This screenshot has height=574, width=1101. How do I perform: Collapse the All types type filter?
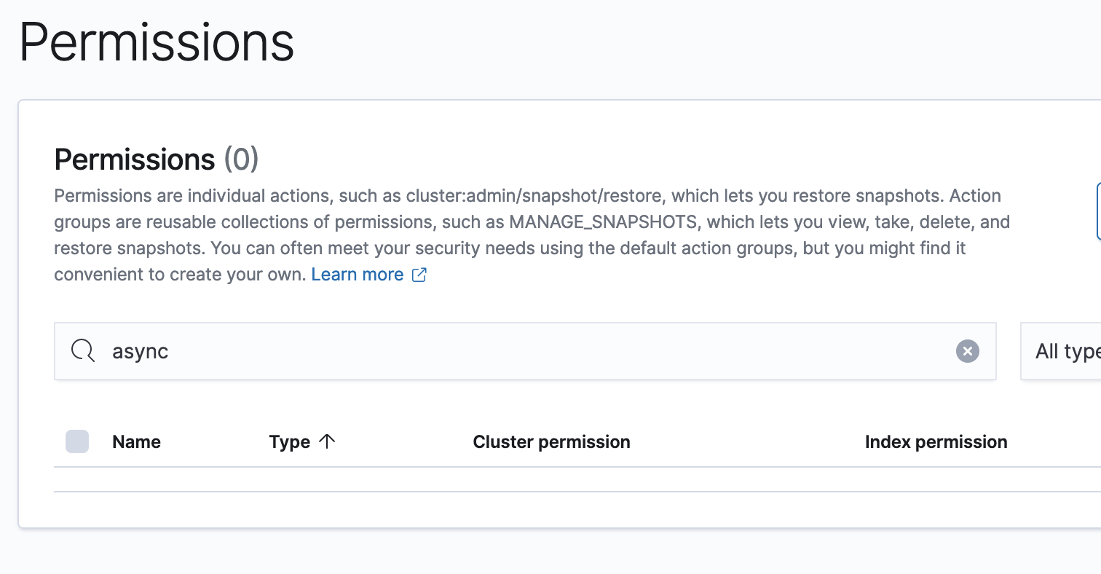(x=1067, y=351)
